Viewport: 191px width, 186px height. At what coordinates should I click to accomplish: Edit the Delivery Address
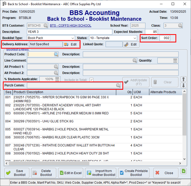(x=71, y=44)
